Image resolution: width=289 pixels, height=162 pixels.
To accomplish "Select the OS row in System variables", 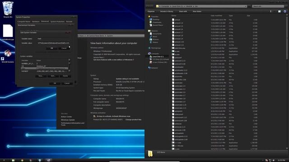I will pos(44,66).
